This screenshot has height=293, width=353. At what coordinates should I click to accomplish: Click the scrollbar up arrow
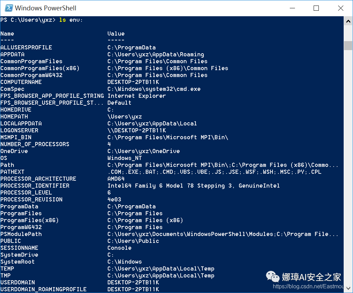(x=348, y=21)
